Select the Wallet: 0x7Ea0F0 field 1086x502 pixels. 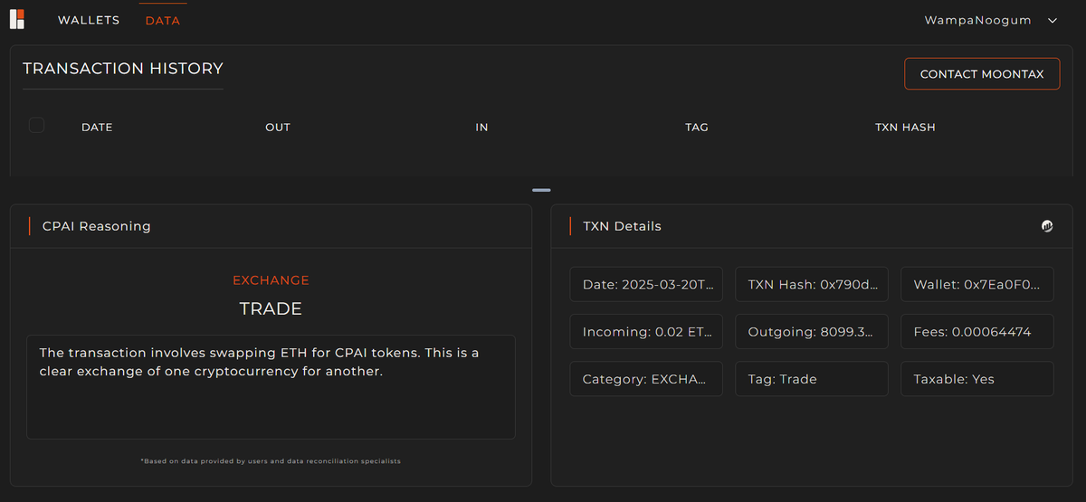coord(977,284)
